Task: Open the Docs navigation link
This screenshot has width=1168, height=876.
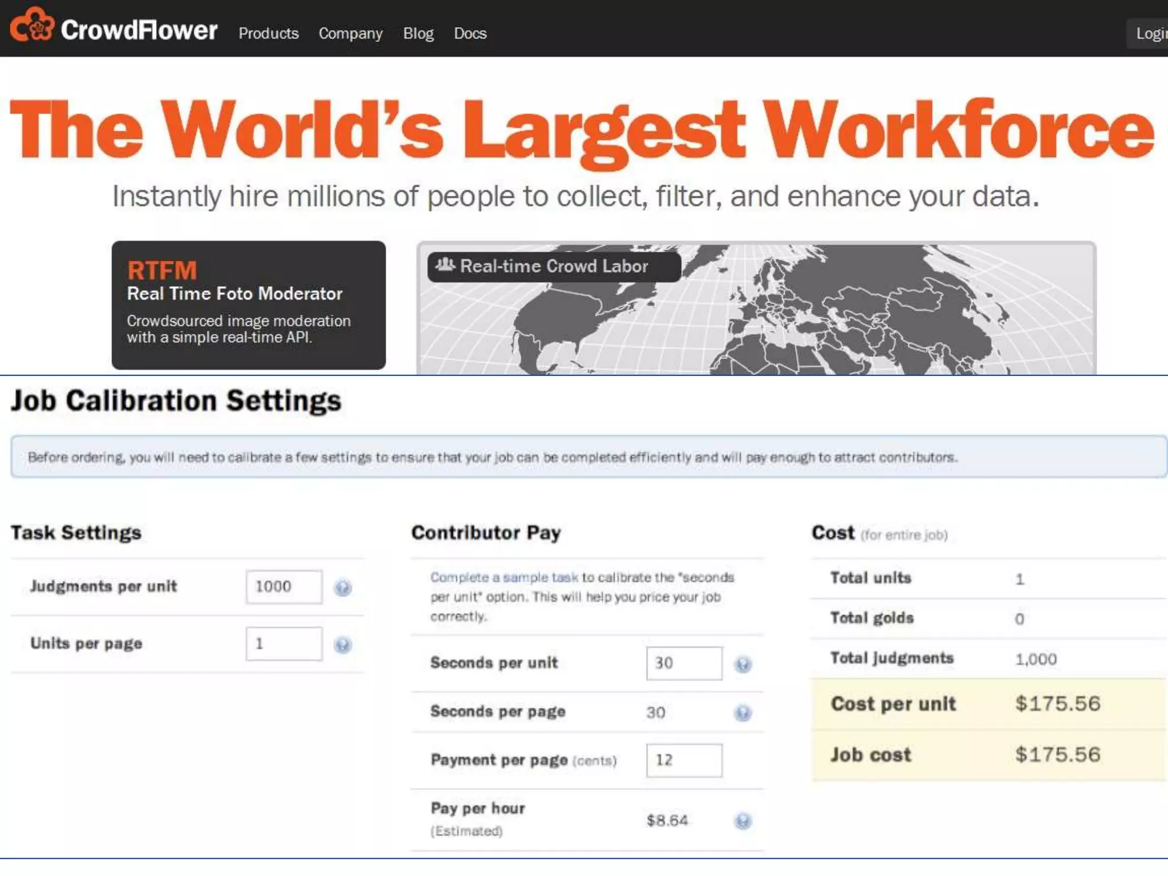Action: tap(470, 33)
